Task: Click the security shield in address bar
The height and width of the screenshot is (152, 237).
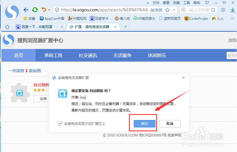Action: click(x=57, y=10)
